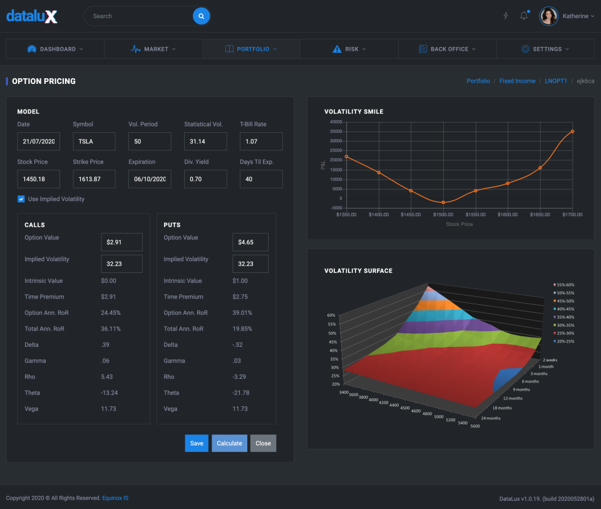Open the Back Office menu
Image resolution: width=601 pixels, height=509 pixels.
tap(447, 48)
